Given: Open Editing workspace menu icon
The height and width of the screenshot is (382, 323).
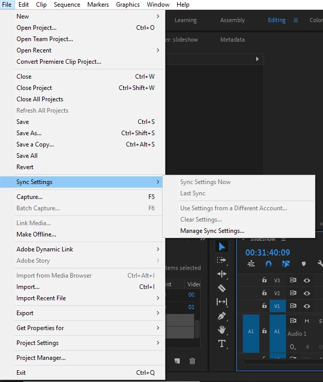Looking at the screenshot, I should [x=296, y=20].
